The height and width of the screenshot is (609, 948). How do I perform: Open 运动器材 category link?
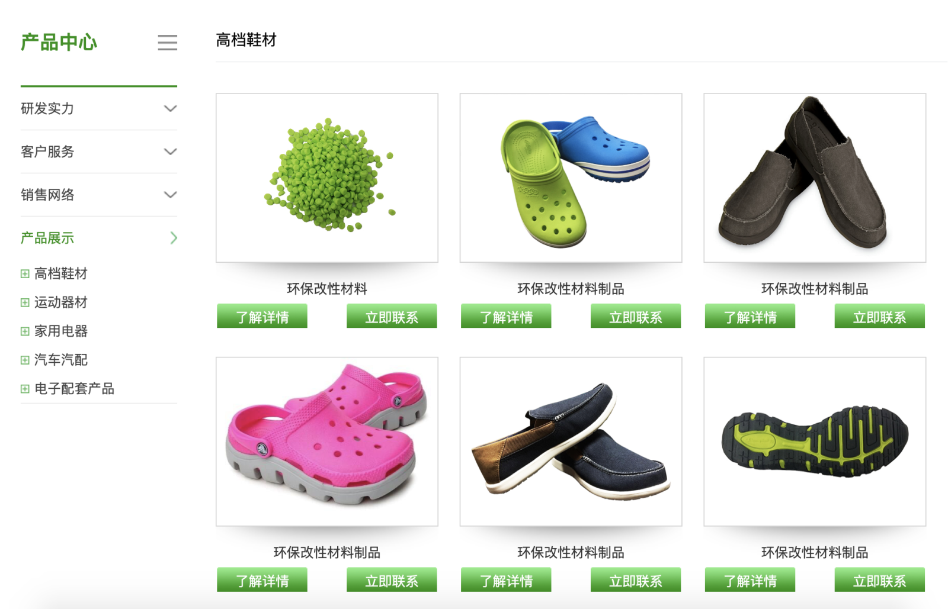61,302
